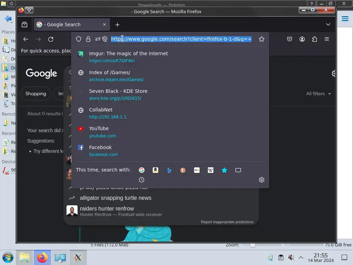
Task: Select Seven Black - KDE Store suggestion
Action: (x=170, y=95)
